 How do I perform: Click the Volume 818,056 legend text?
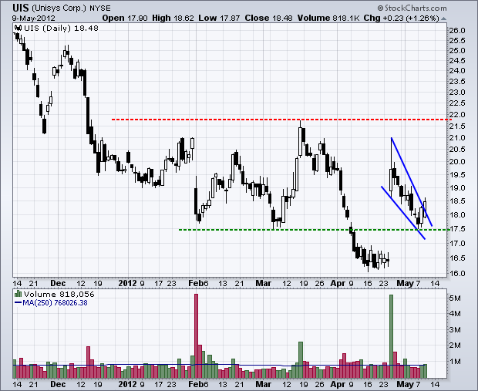tap(59, 295)
